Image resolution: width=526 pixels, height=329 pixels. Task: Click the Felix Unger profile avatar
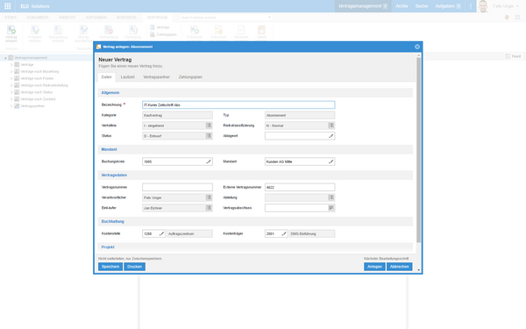pyautogui.click(x=483, y=6)
